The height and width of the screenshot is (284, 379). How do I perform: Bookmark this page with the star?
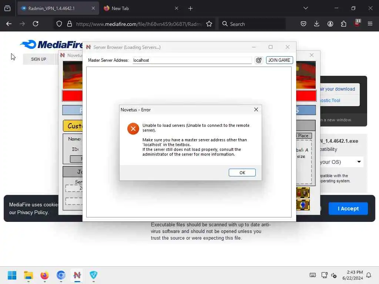209,24
